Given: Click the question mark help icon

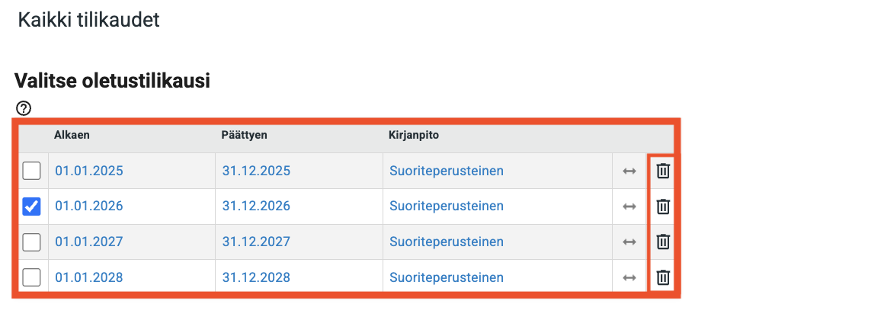Looking at the screenshot, I should [23, 108].
